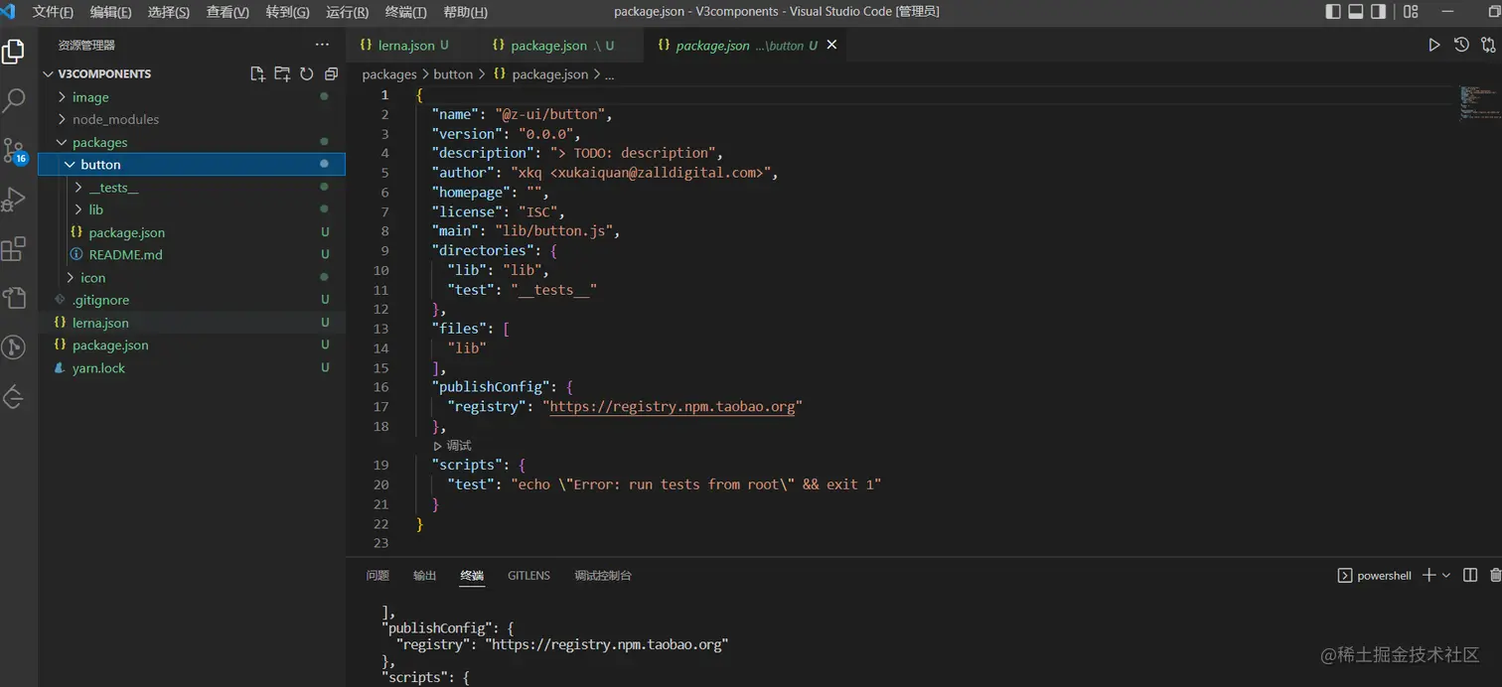The image size is (1502, 687).
Task: Click line number 17 in the gutter
Action: click(x=380, y=406)
